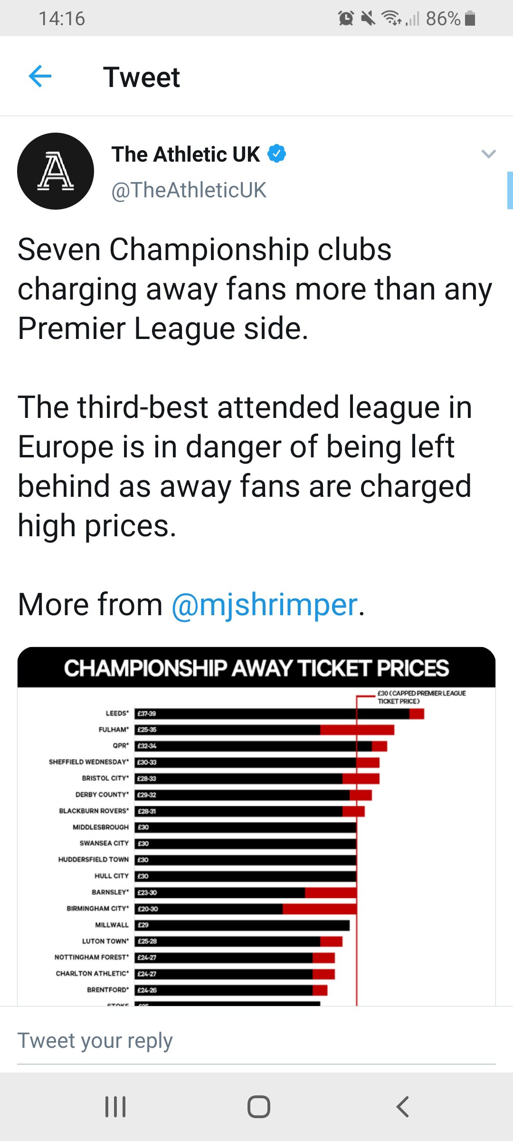Open The Athletic UK profile avatar

(56, 171)
